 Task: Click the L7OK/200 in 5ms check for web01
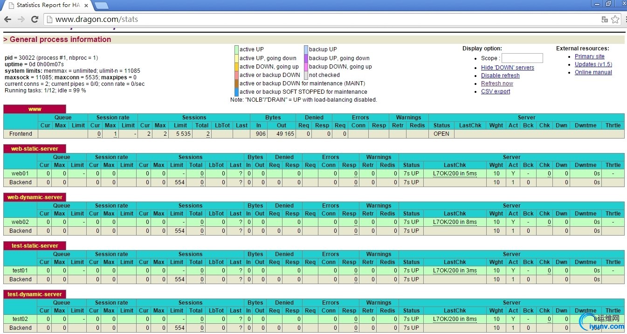coord(455,174)
